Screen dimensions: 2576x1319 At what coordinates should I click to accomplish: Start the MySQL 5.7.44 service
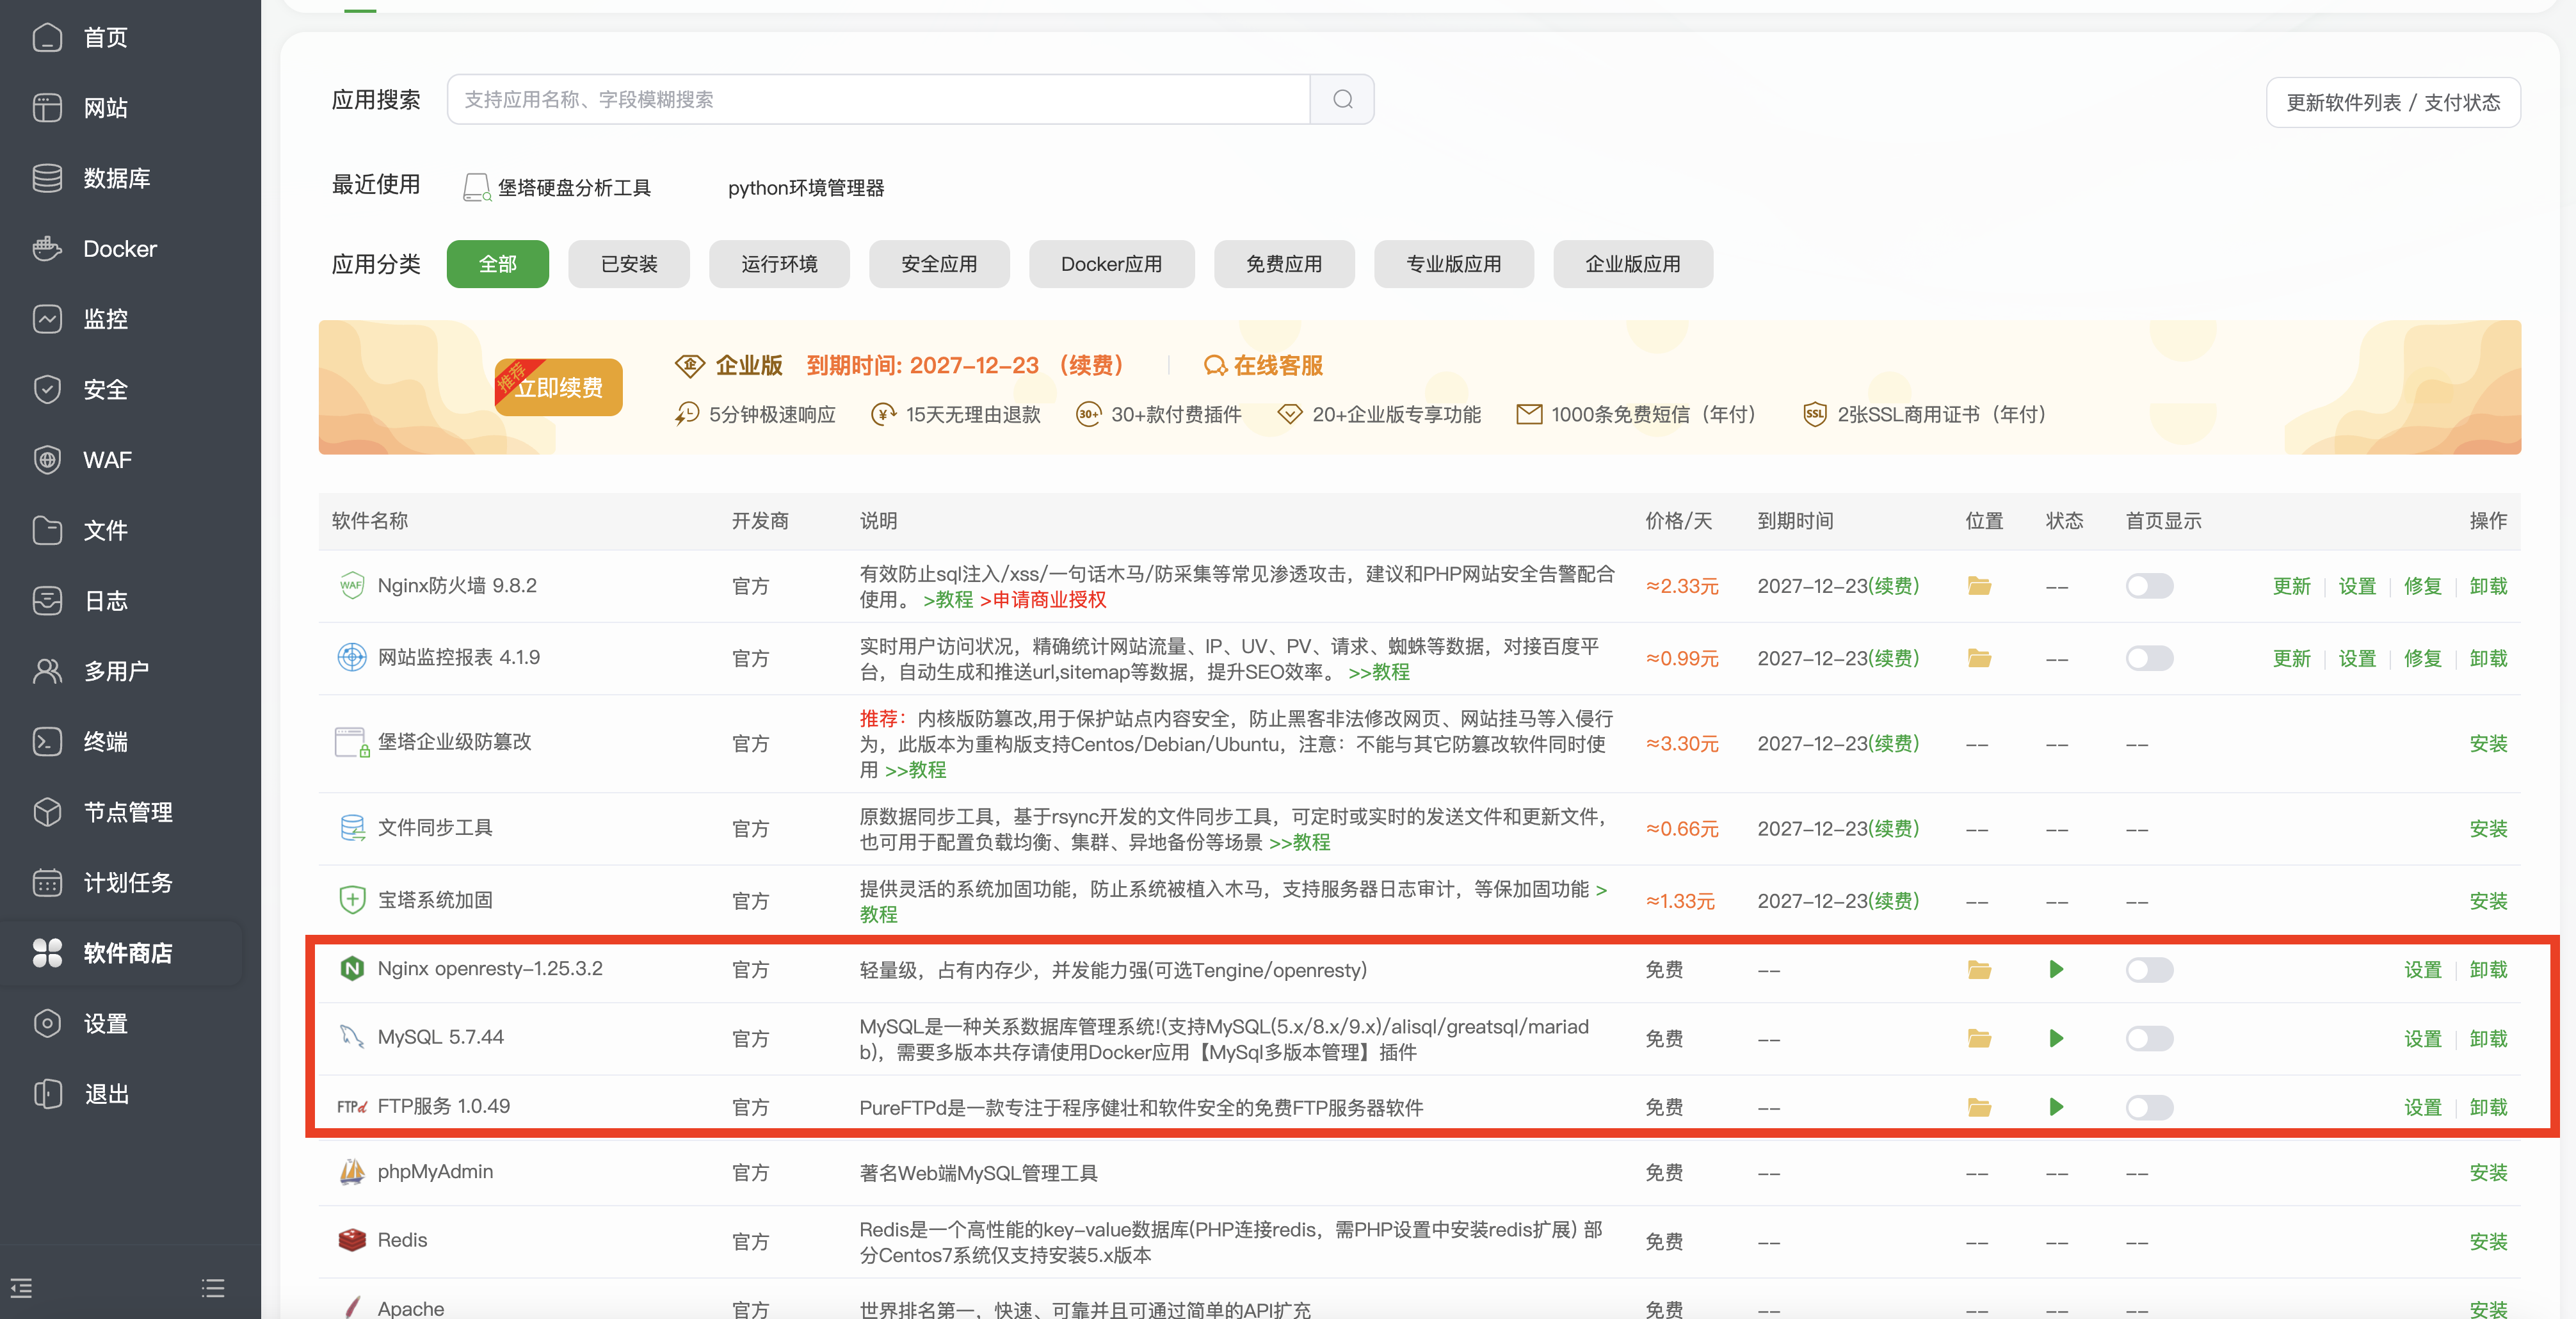(x=2056, y=1038)
